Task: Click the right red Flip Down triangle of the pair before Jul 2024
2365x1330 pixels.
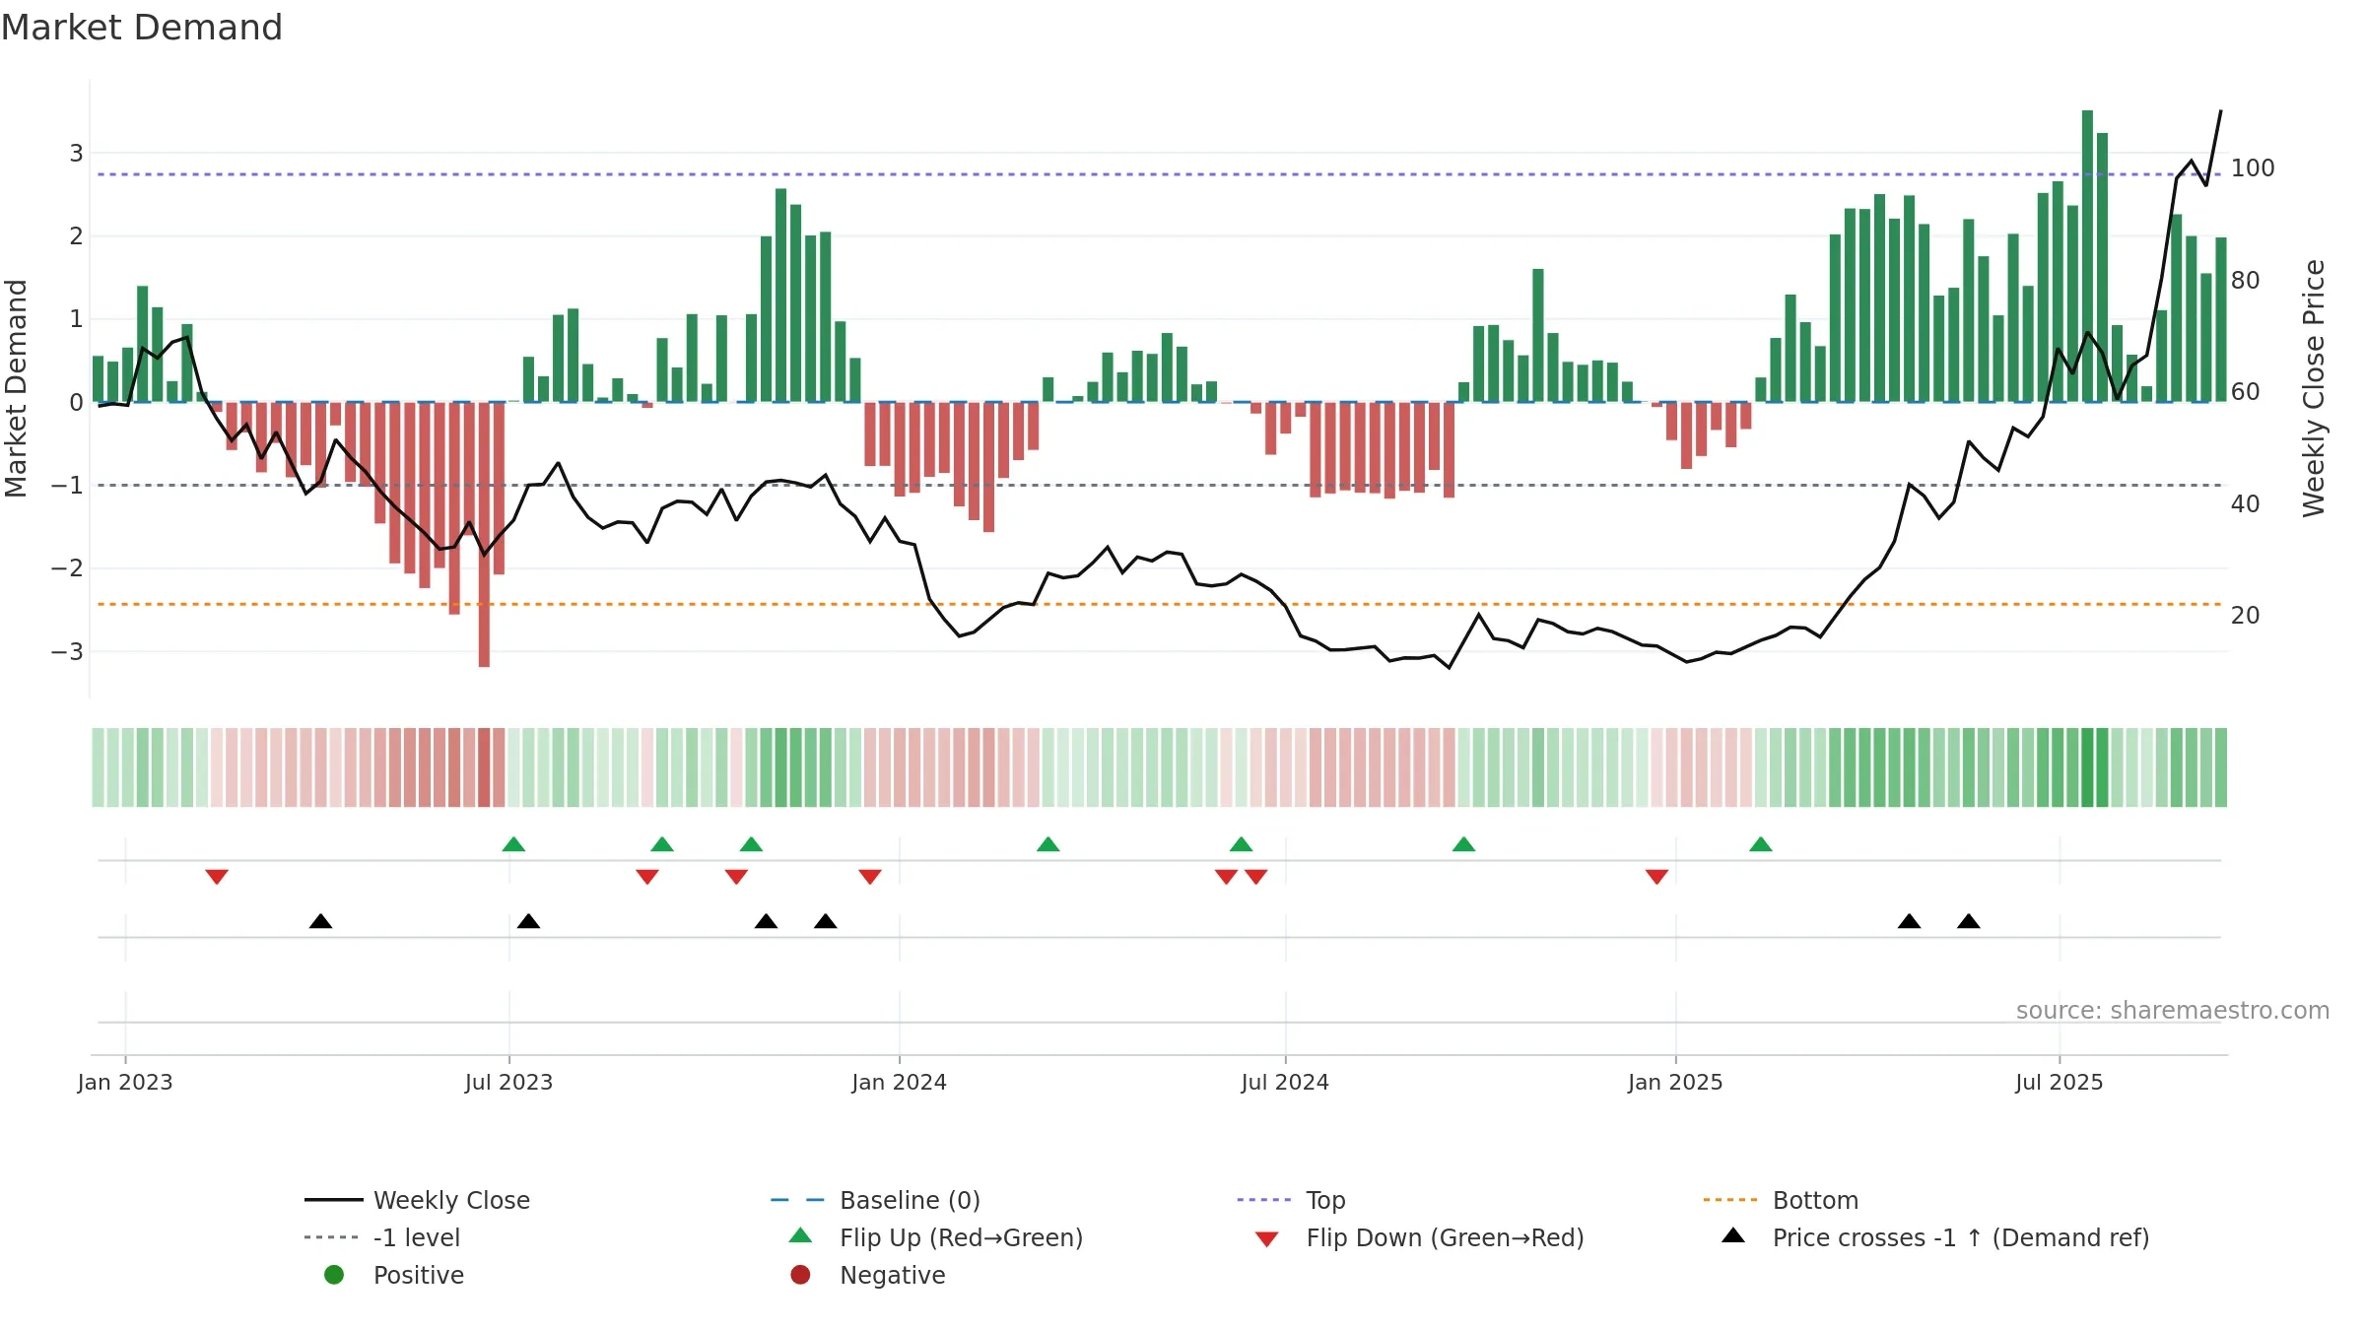Action: (1256, 877)
